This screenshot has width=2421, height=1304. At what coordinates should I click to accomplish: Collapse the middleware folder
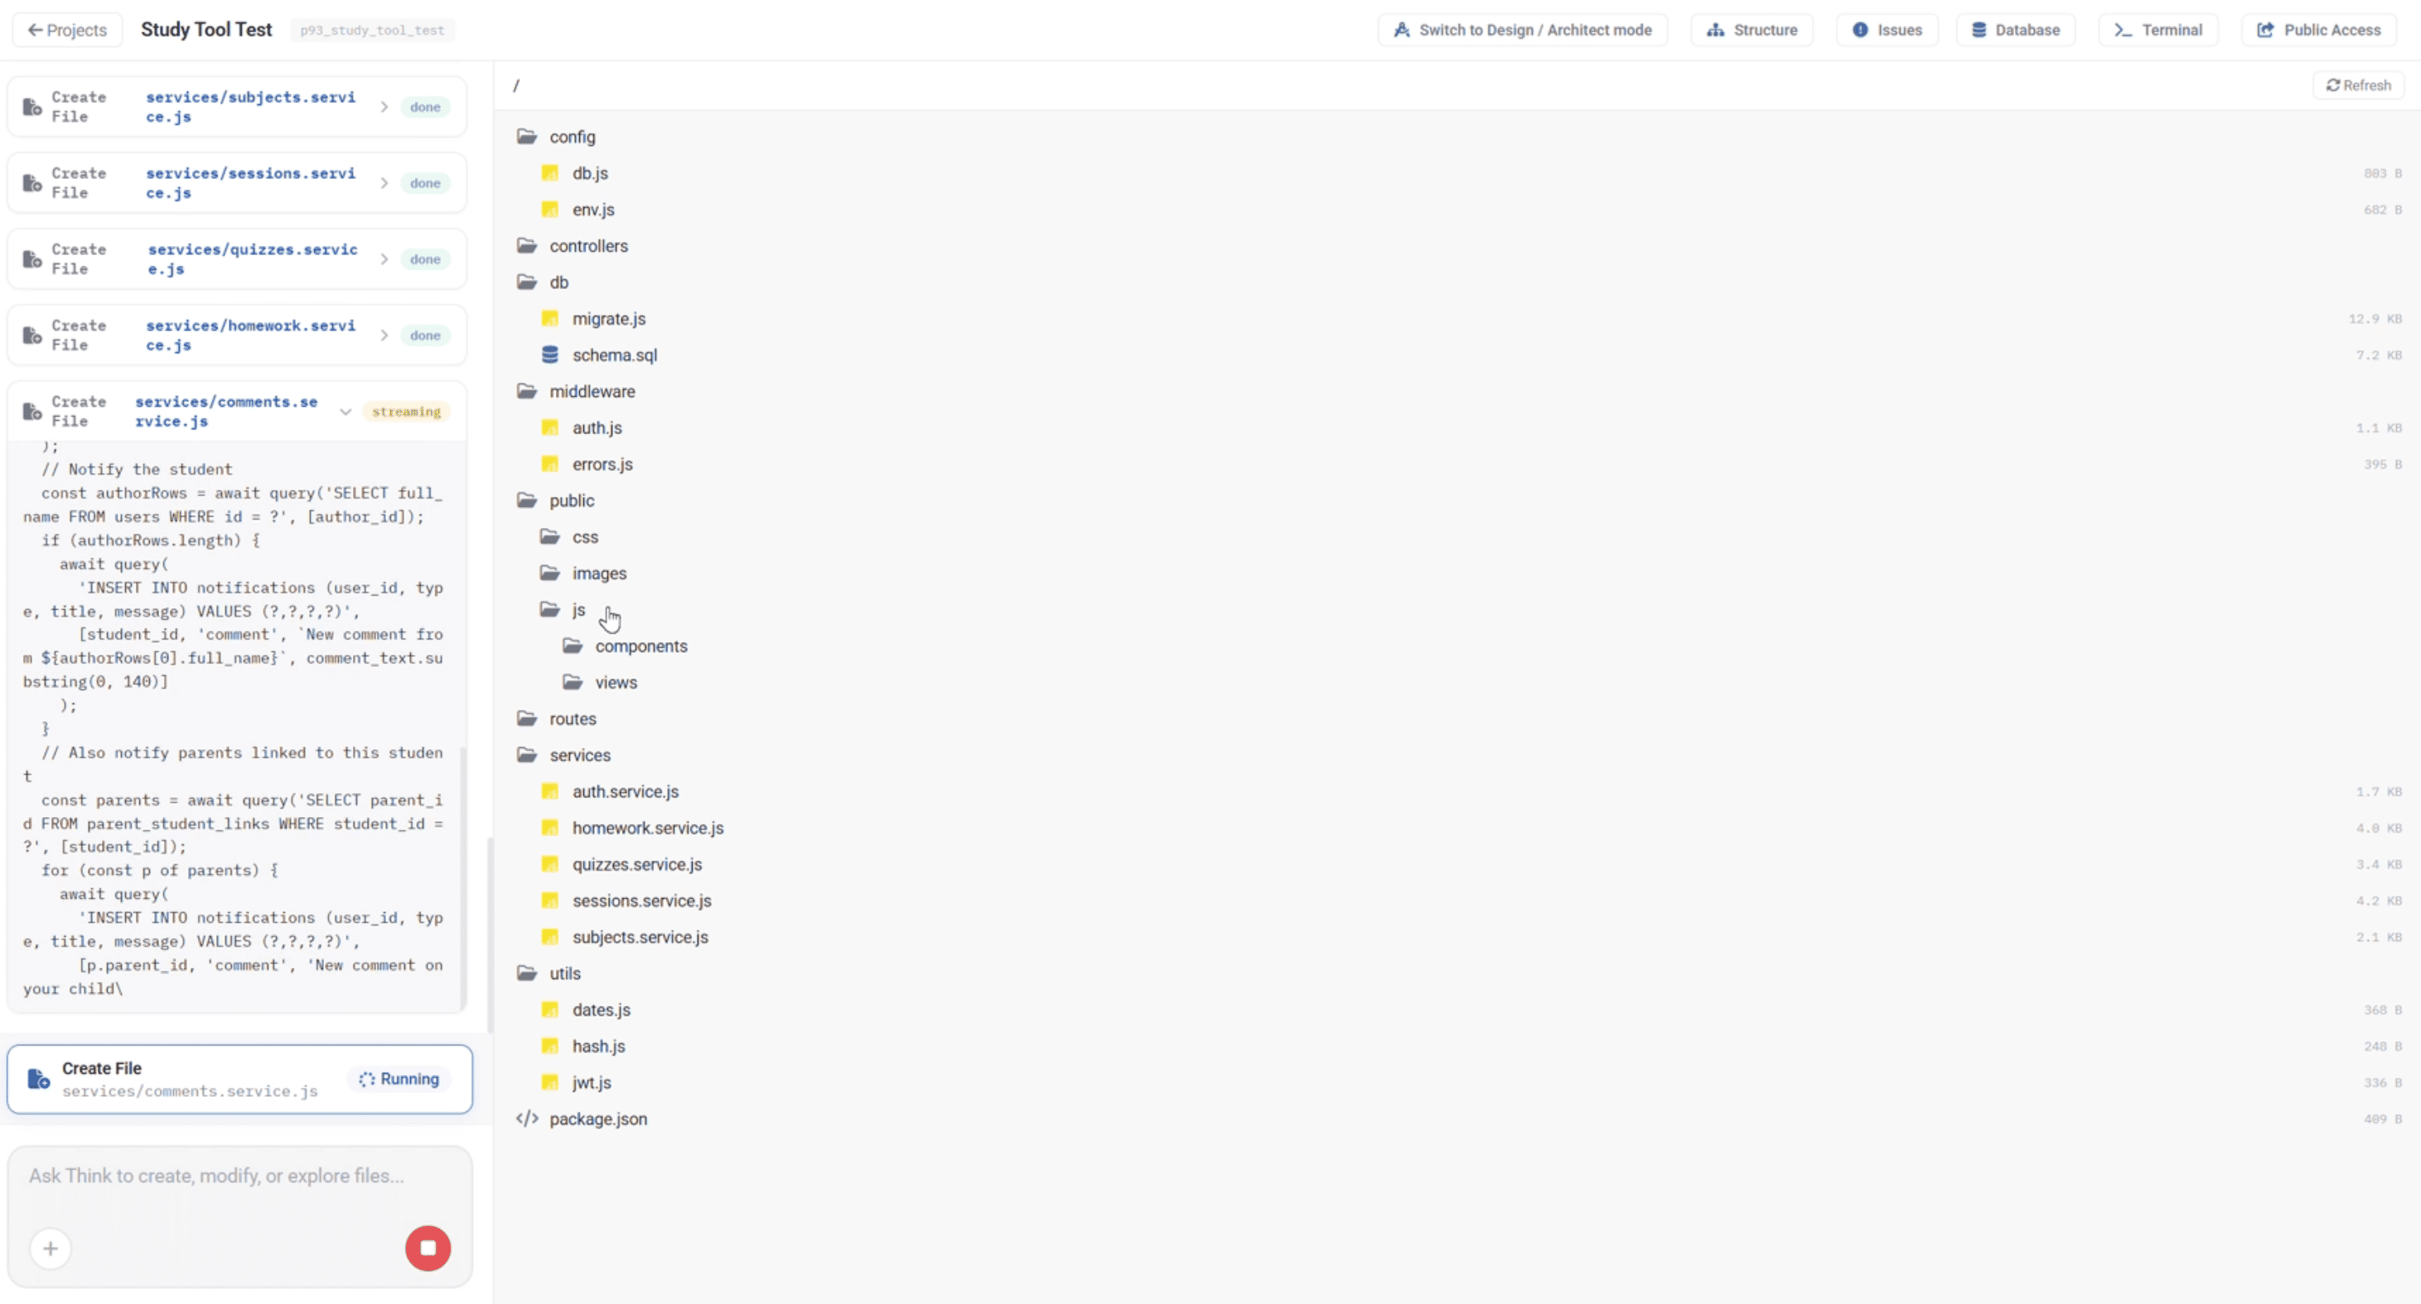coord(592,392)
